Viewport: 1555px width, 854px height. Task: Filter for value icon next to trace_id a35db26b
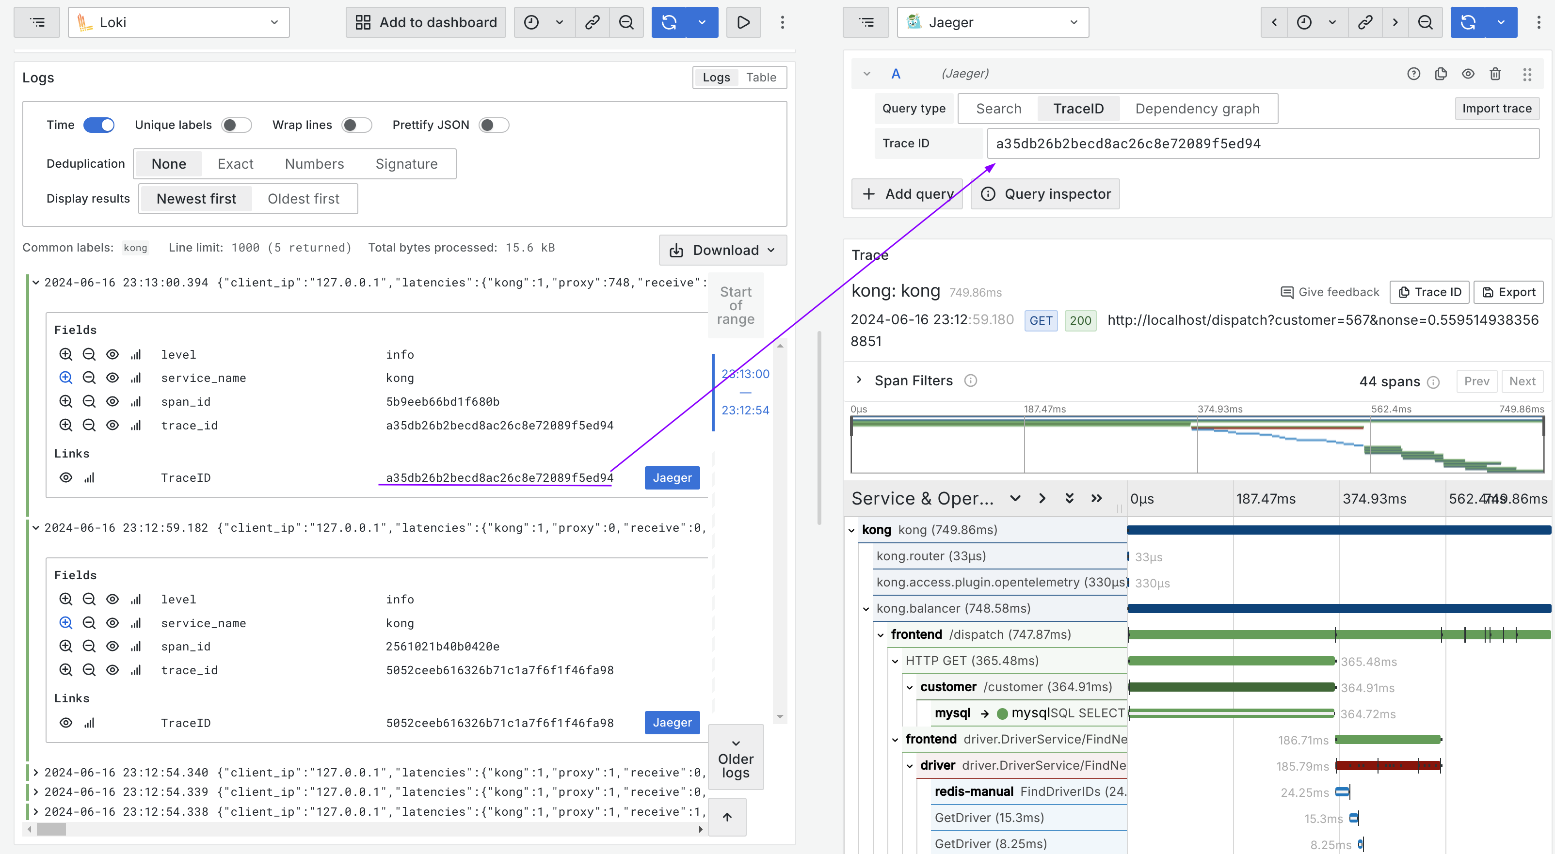point(66,425)
